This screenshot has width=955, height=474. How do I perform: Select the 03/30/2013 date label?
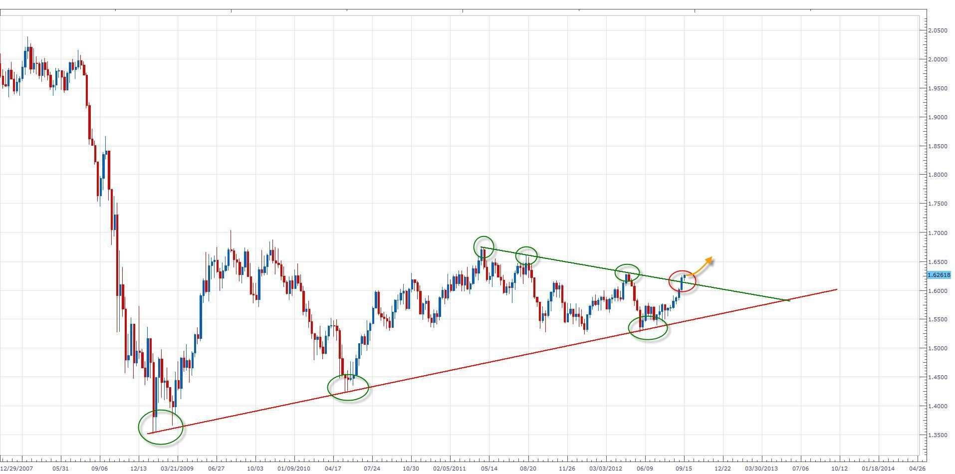pyautogui.click(x=762, y=469)
